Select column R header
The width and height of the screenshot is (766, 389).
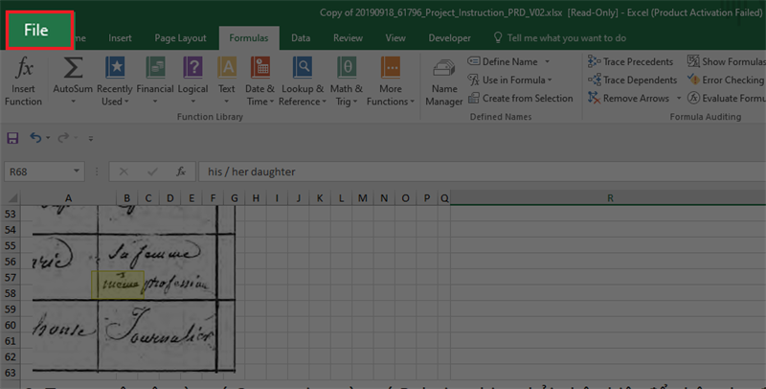608,198
